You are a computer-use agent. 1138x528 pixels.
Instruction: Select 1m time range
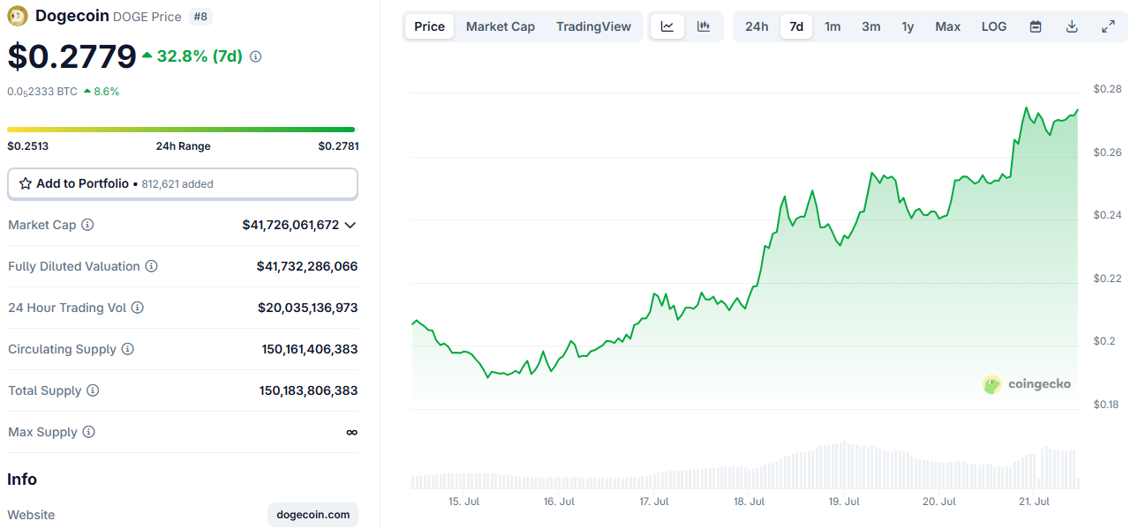click(x=833, y=26)
